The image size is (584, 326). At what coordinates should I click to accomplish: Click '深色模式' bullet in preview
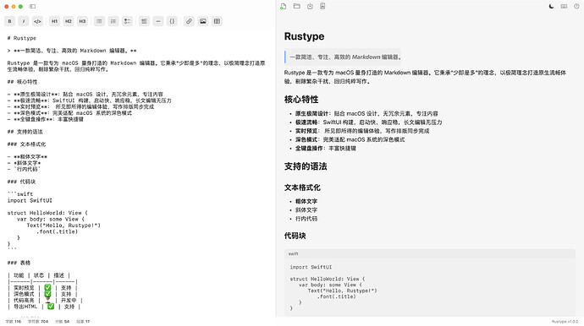(x=350, y=139)
